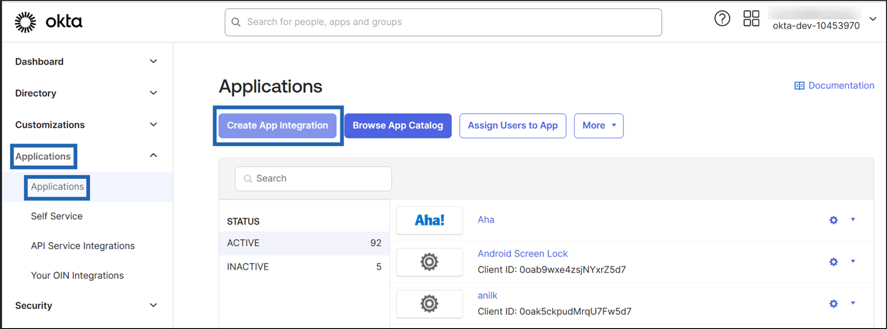The width and height of the screenshot is (887, 329).
Task: Click Assign Users to App button
Action: 513,126
